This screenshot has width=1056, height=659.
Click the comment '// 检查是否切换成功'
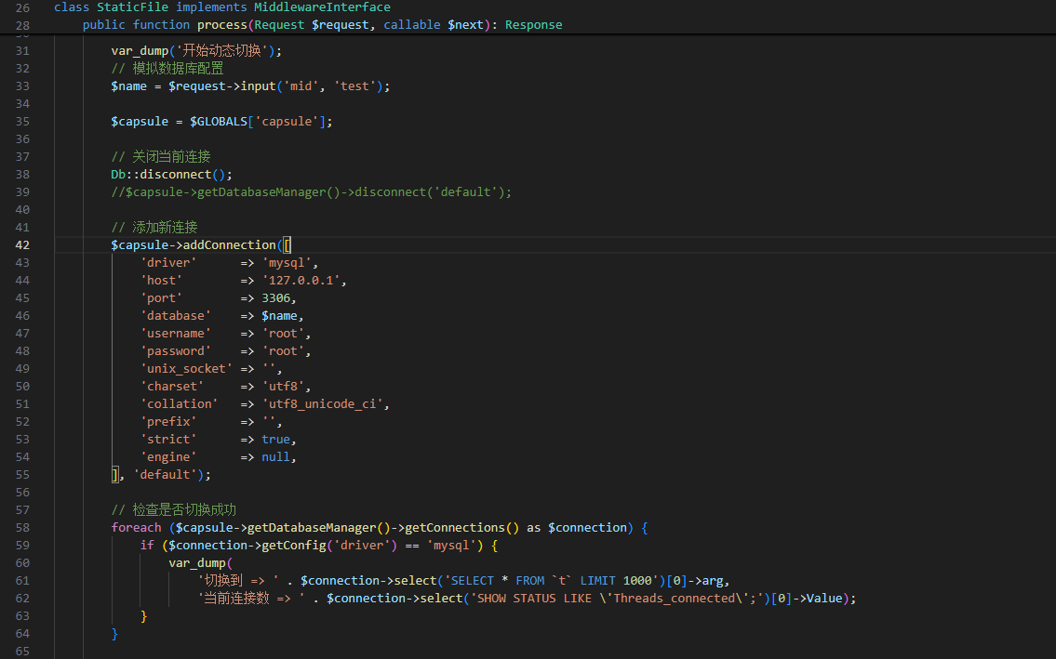(174, 510)
